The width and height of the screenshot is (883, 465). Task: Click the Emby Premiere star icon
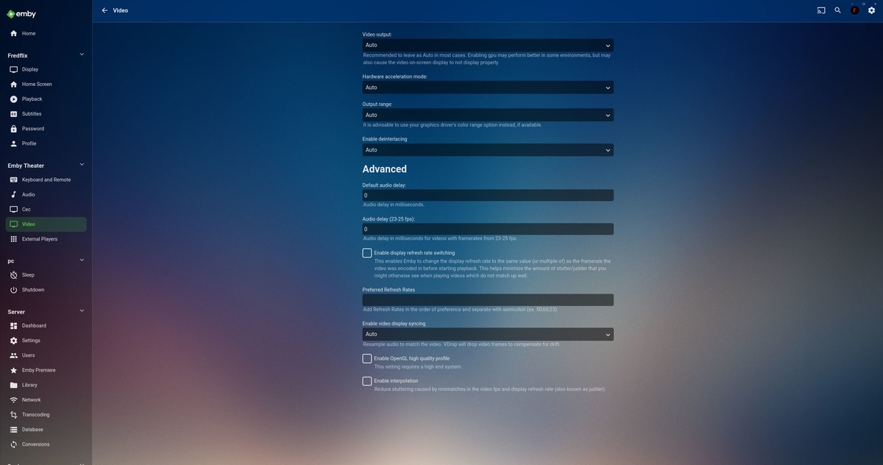pos(13,369)
